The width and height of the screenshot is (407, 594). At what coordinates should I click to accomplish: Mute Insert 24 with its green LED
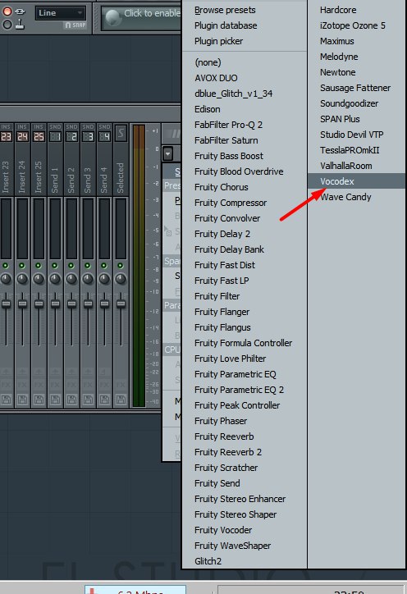22,266
